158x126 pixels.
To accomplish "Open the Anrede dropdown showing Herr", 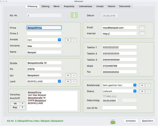I will click(x=44, y=40).
